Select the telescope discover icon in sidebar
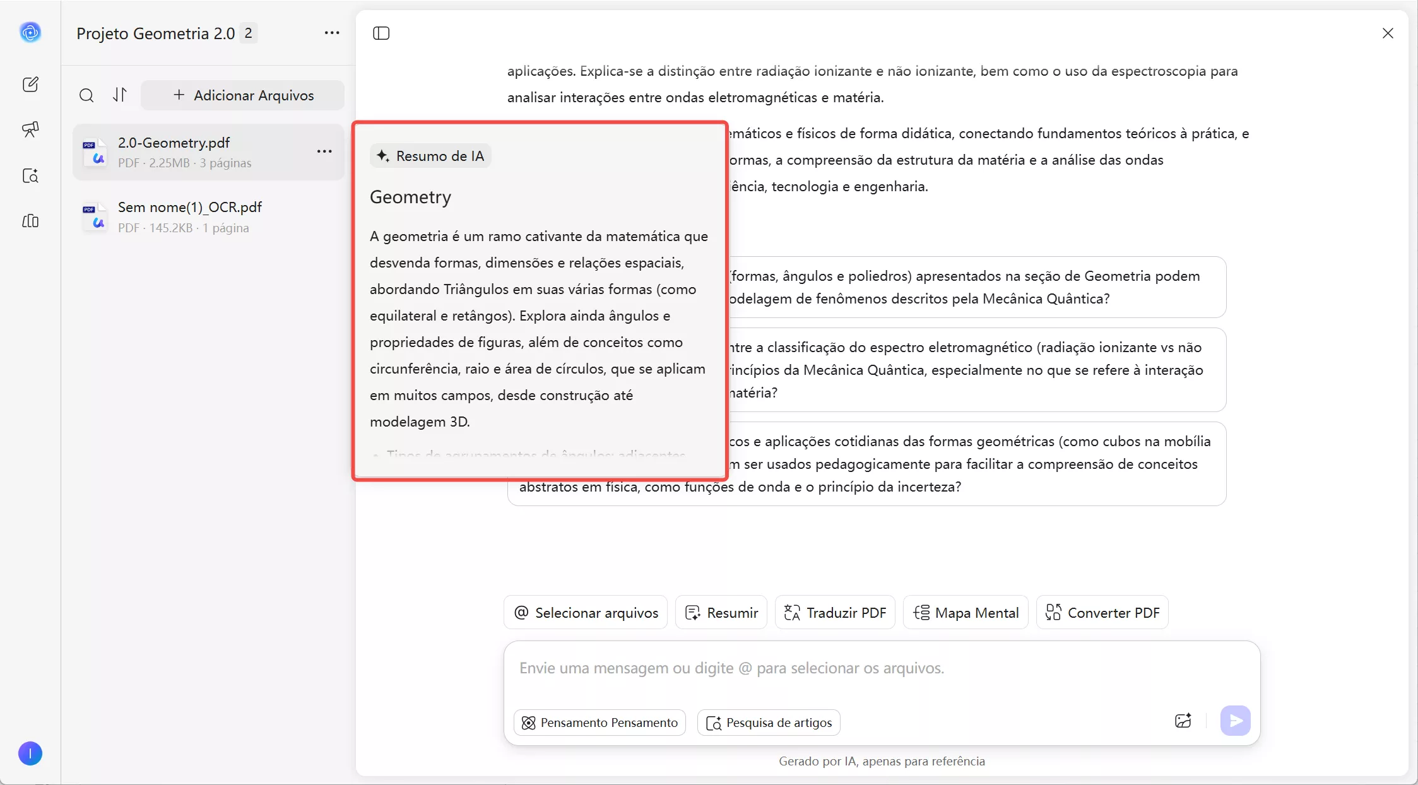 (x=30, y=130)
